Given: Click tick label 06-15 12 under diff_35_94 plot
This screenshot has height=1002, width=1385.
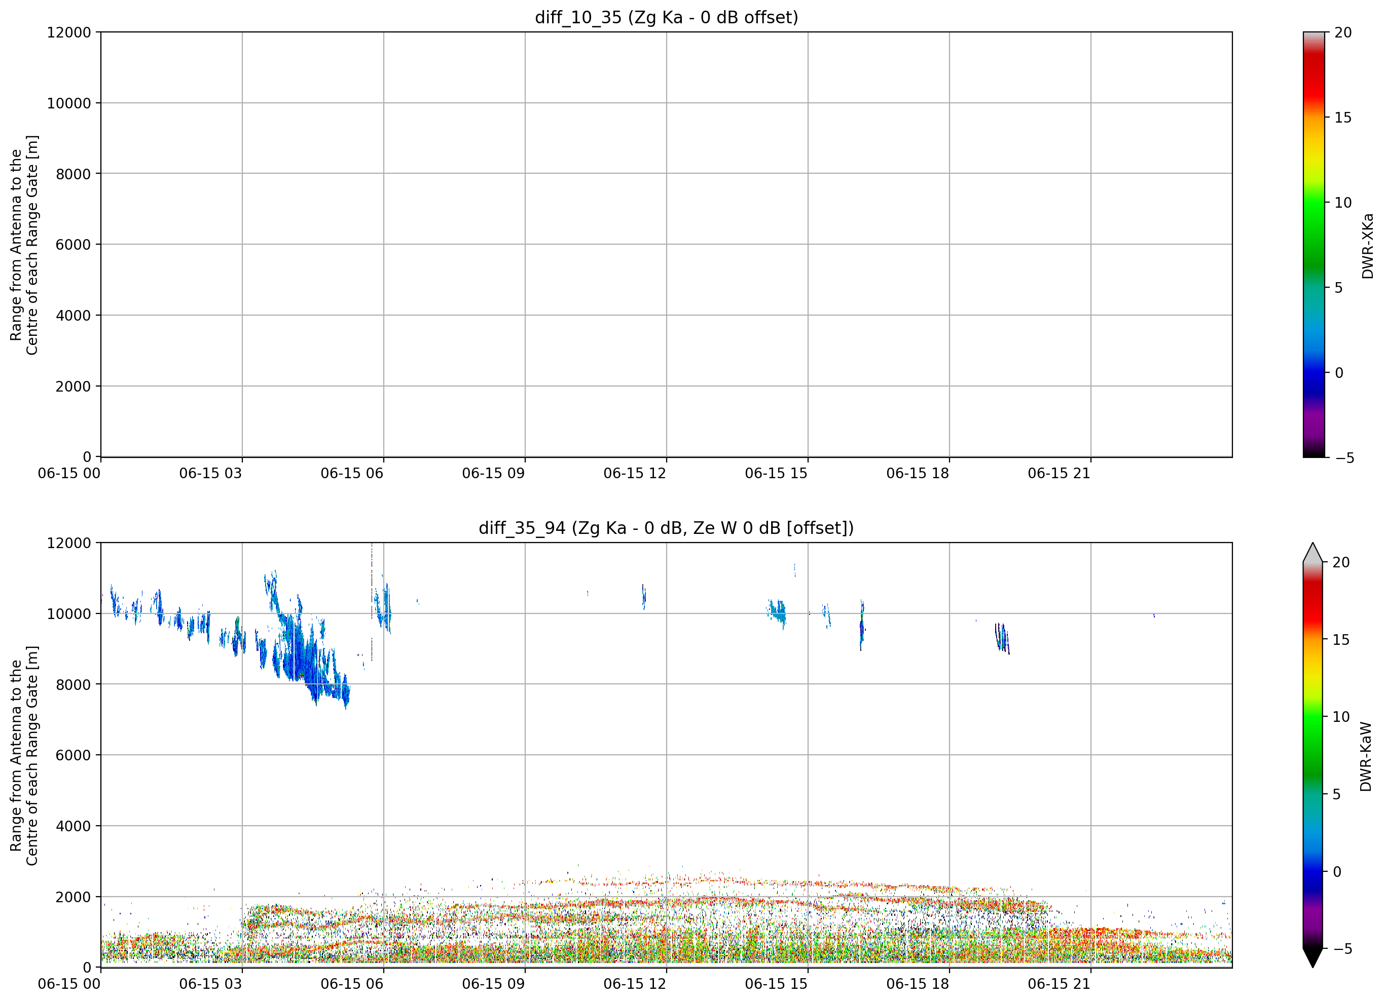Looking at the screenshot, I should pos(635,984).
